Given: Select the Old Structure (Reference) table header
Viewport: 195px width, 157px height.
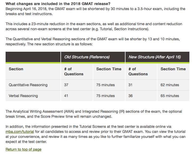Looking at the screenshot, I should coord(87,57).
